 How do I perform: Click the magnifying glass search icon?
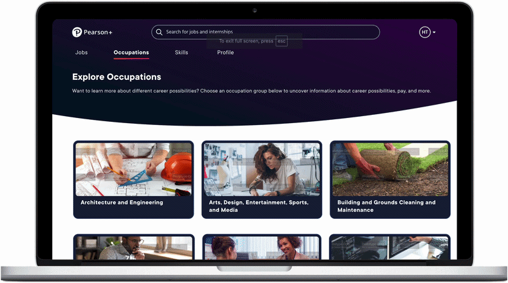(159, 32)
